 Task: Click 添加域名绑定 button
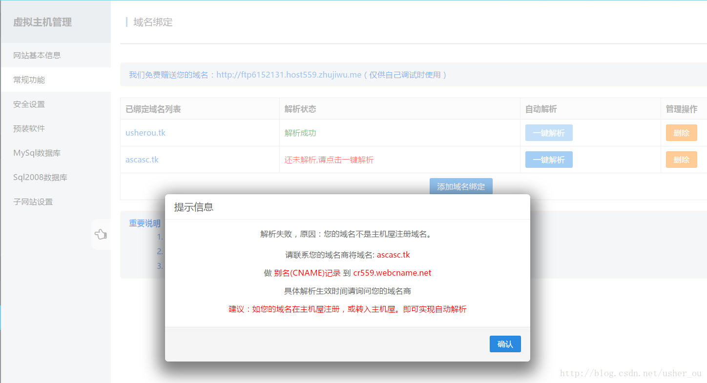[461, 186]
